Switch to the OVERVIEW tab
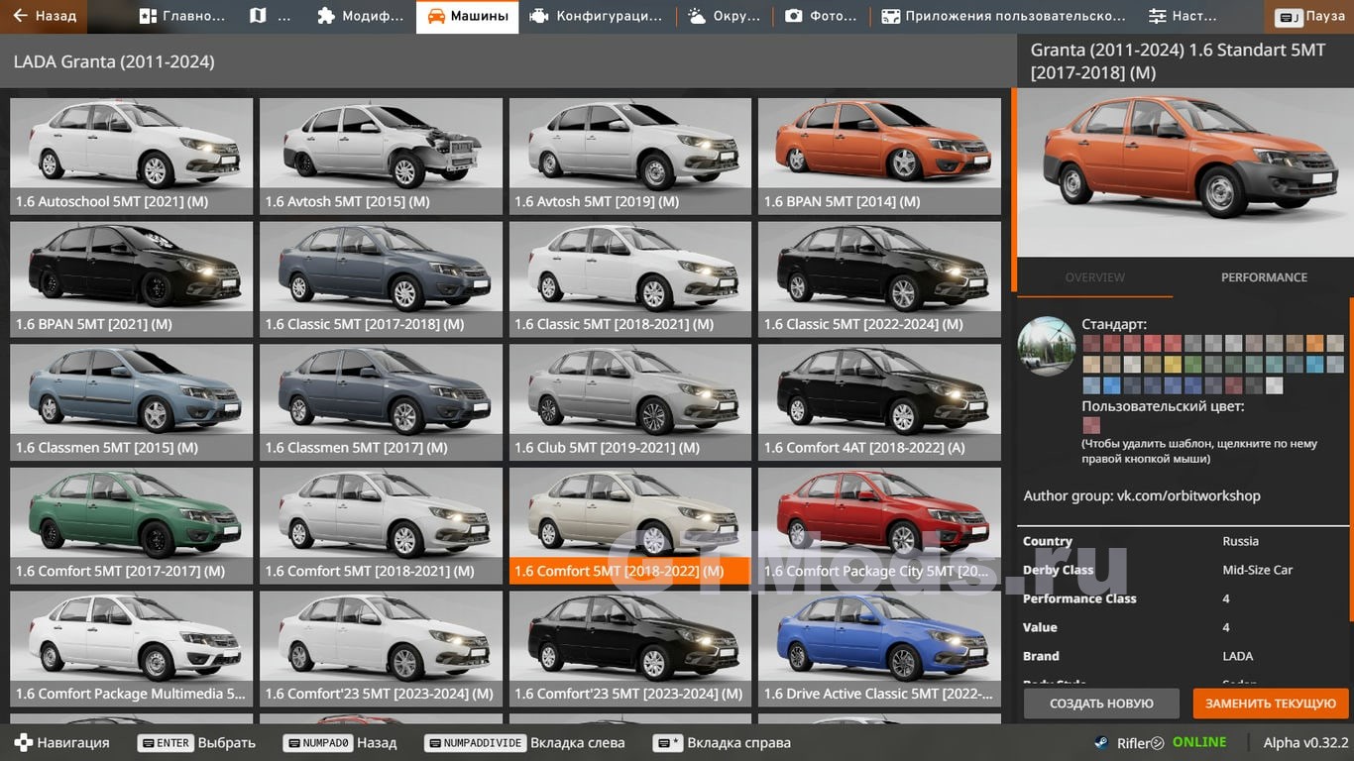The width and height of the screenshot is (1354, 761). tap(1094, 277)
